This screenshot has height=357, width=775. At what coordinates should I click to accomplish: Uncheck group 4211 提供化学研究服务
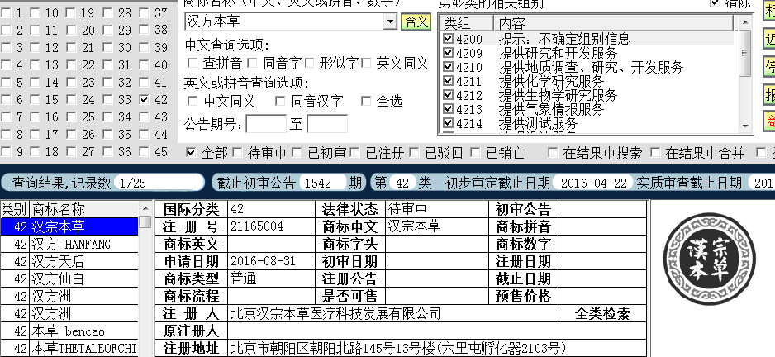448,80
